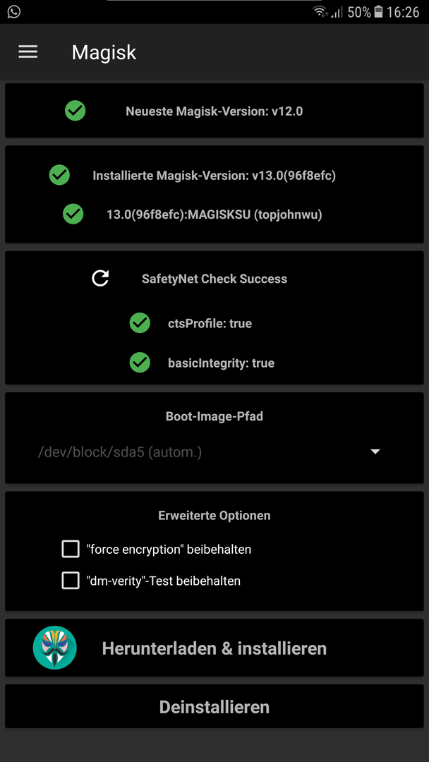This screenshot has width=429, height=762.
Task: Enable "dm-verity"-Test beibehalten checkbox
Action: point(71,580)
